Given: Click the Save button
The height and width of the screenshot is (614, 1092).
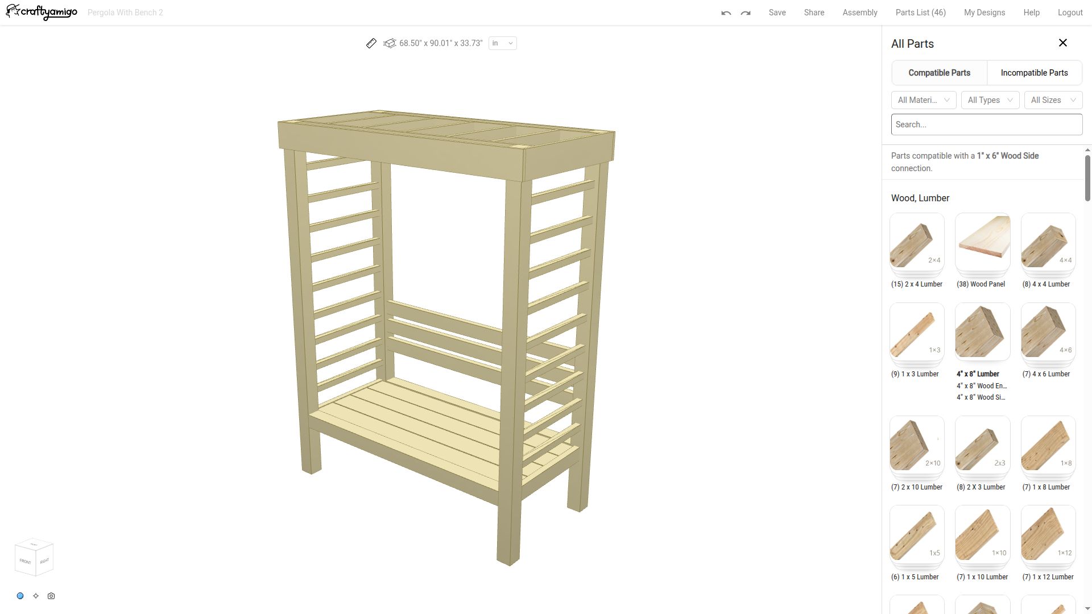Looking at the screenshot, I should click(x=777, y=13).
